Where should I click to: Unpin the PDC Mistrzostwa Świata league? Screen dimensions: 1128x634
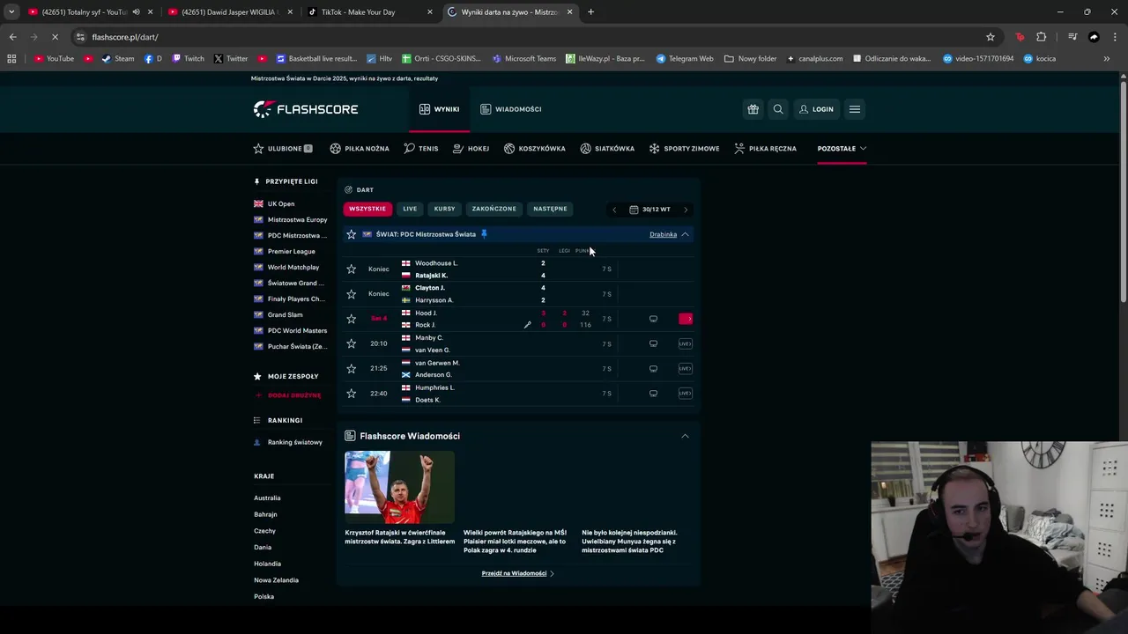484,234
